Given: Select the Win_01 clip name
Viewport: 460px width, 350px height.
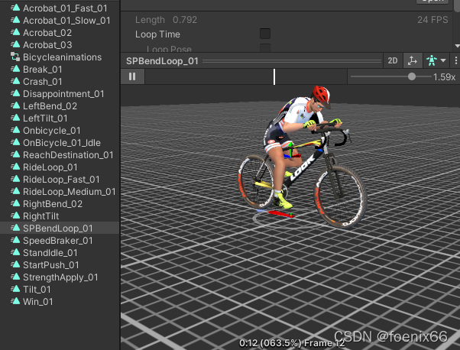Looking at the screenshot, I should click(38, 302).
